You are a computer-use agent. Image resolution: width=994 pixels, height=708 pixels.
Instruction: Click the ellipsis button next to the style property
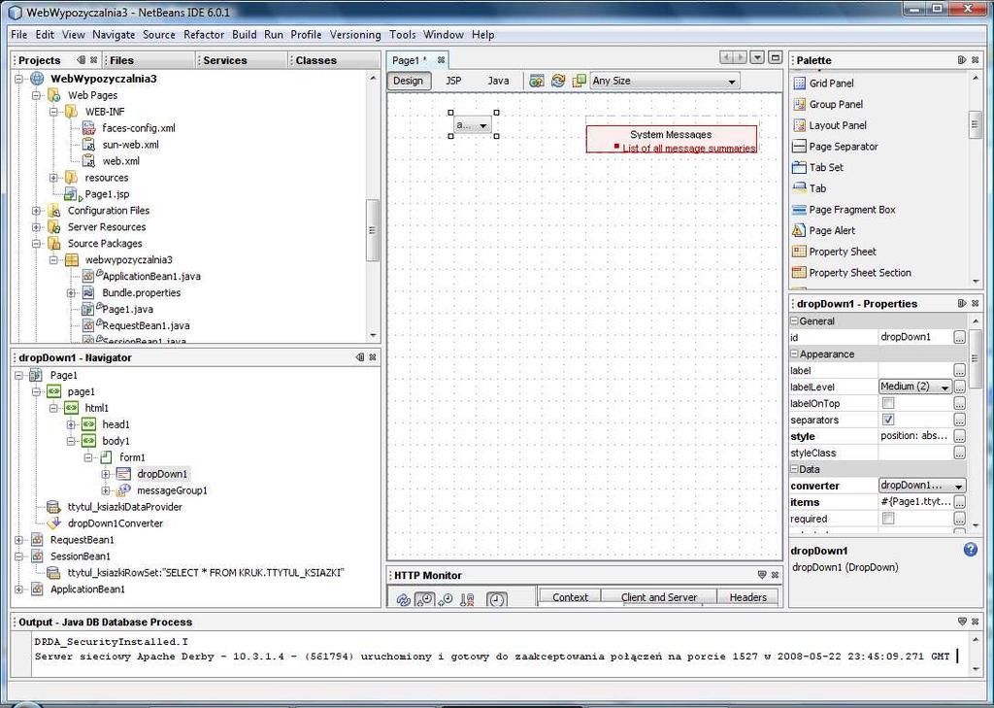[960, 436]
